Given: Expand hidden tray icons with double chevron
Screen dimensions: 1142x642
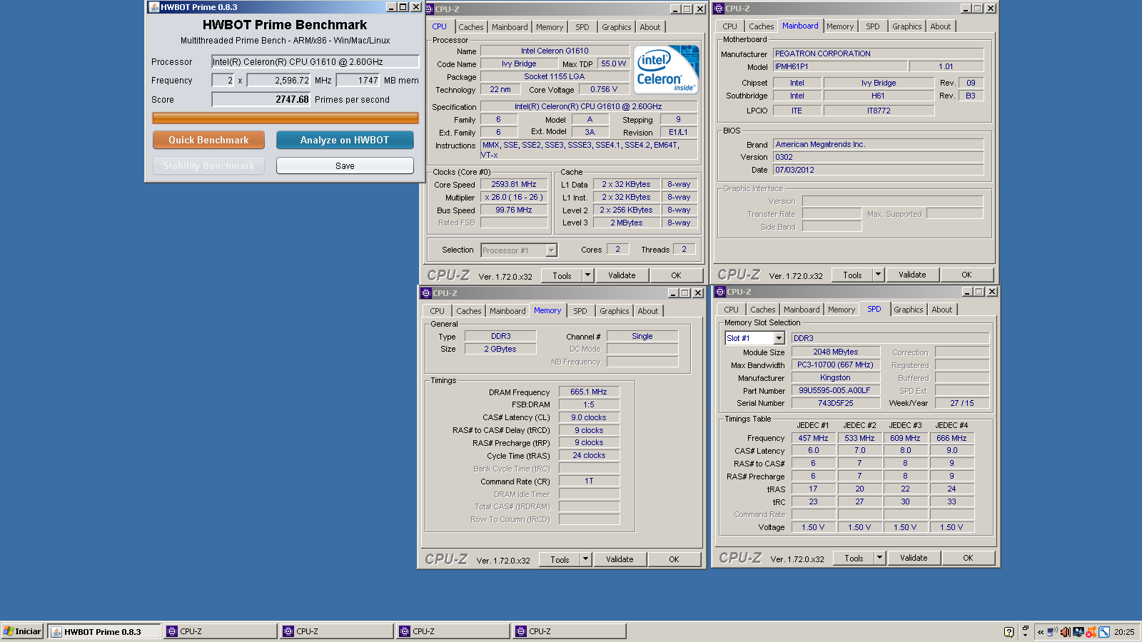Looking at the screenshot, I should pyautogui.click(x=1041, y=632).
